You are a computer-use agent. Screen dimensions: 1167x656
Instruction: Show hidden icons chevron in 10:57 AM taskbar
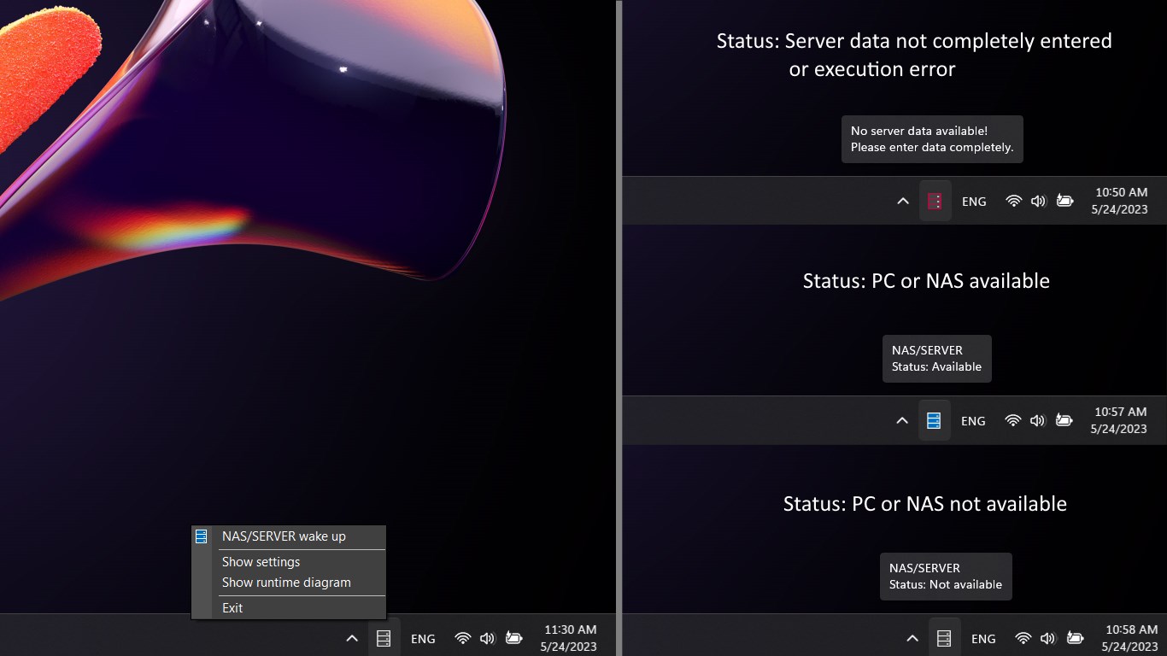click(902, 421)
